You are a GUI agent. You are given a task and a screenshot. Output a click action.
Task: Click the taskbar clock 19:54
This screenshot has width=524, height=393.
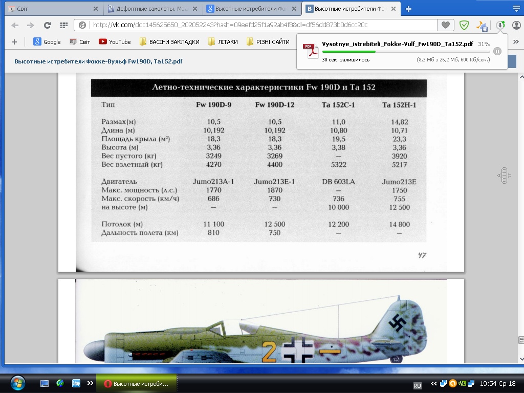497,384
